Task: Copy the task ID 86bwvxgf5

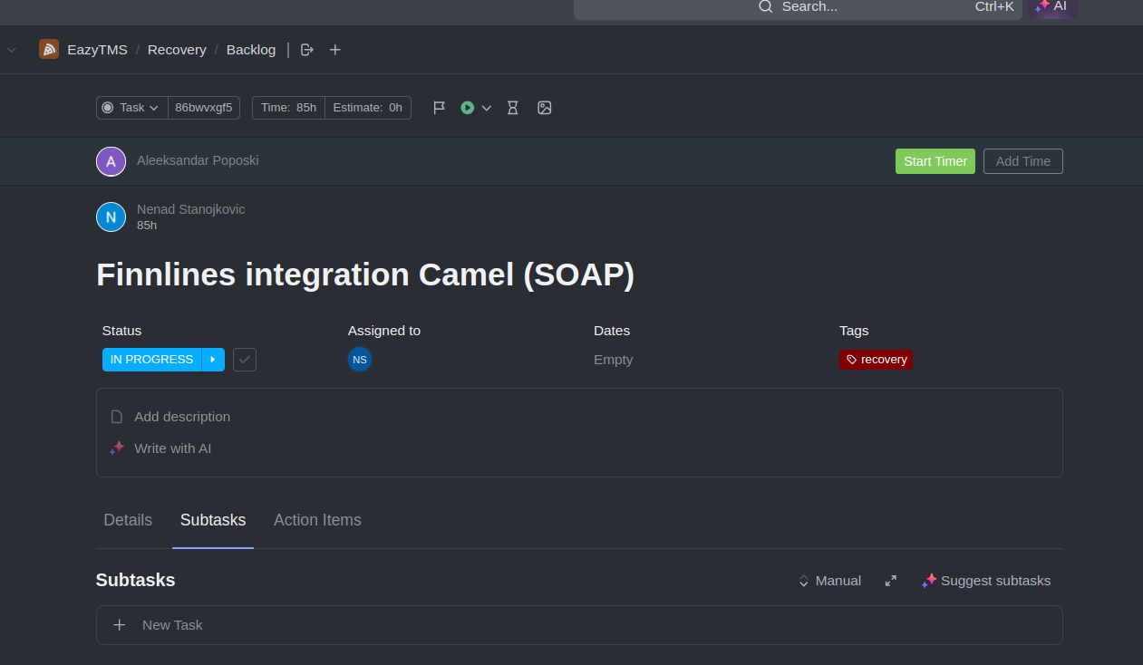Action: pyautogui.click(x=203, y=108)
